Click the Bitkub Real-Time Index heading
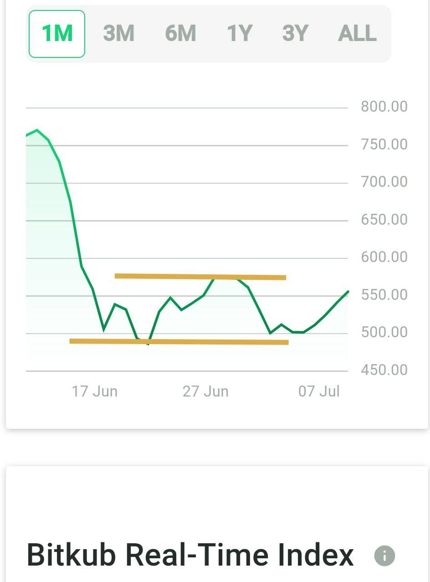The image size is (430, 582). click(190, 555)
